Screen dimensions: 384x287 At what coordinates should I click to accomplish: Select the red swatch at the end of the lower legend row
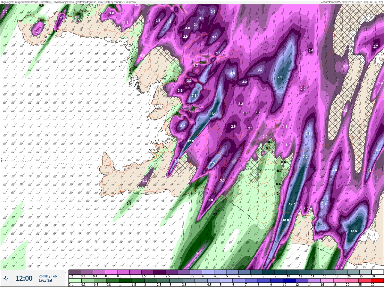point(377,281)
